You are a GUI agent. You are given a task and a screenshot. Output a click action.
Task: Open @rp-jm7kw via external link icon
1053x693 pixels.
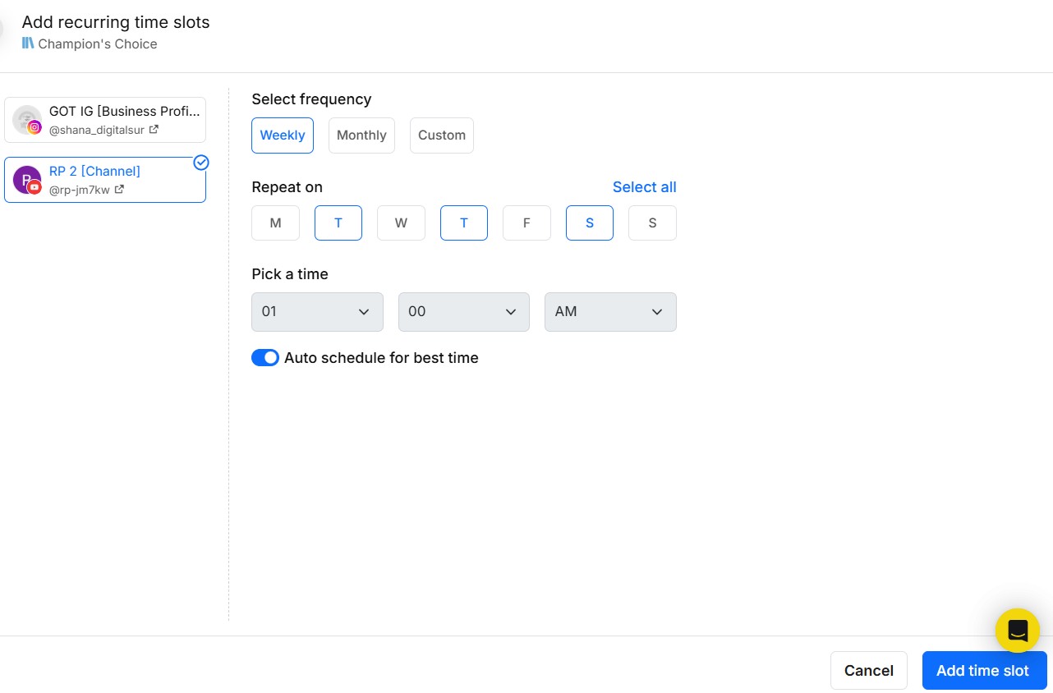(120, 188)
